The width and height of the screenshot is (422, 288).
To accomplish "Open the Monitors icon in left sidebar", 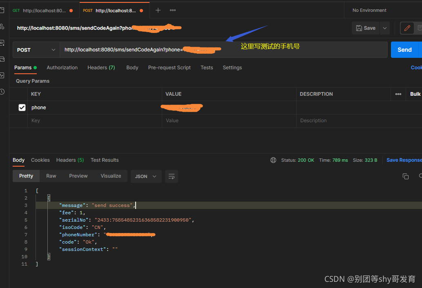I will point(2,75).
